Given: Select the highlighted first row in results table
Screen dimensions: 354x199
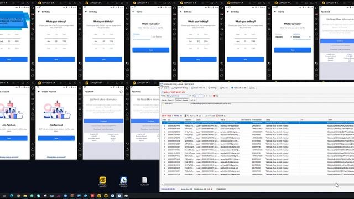Looking at the screenshot, I should [258, 123].
